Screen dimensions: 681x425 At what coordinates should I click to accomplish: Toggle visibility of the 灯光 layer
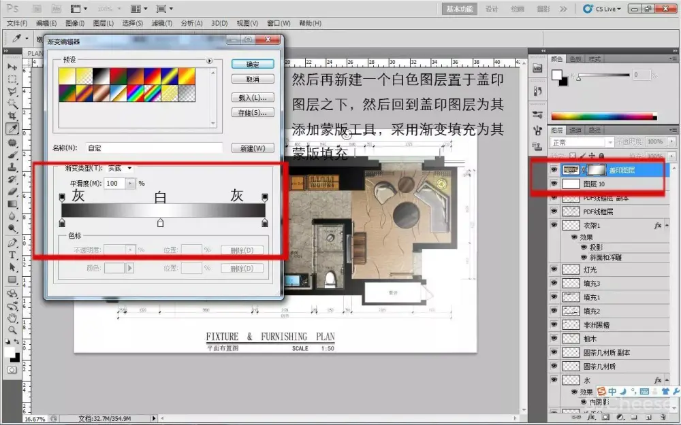(554, 270)
